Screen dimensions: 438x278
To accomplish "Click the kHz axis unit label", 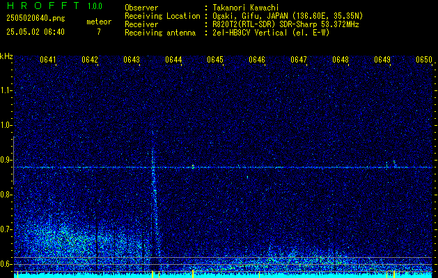I will click(x=6, y=56).
